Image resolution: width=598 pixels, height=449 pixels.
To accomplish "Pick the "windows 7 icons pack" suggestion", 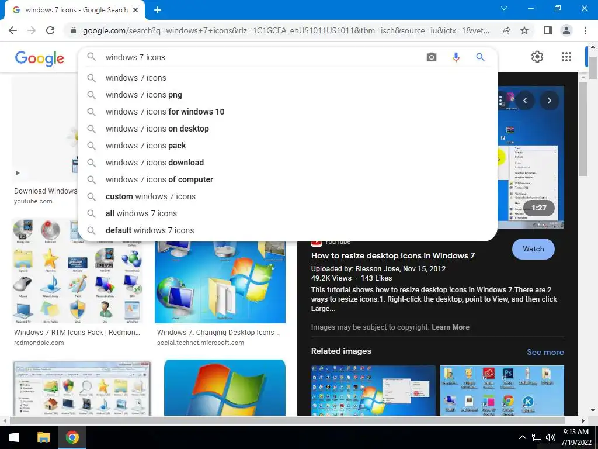I will 287,146.
